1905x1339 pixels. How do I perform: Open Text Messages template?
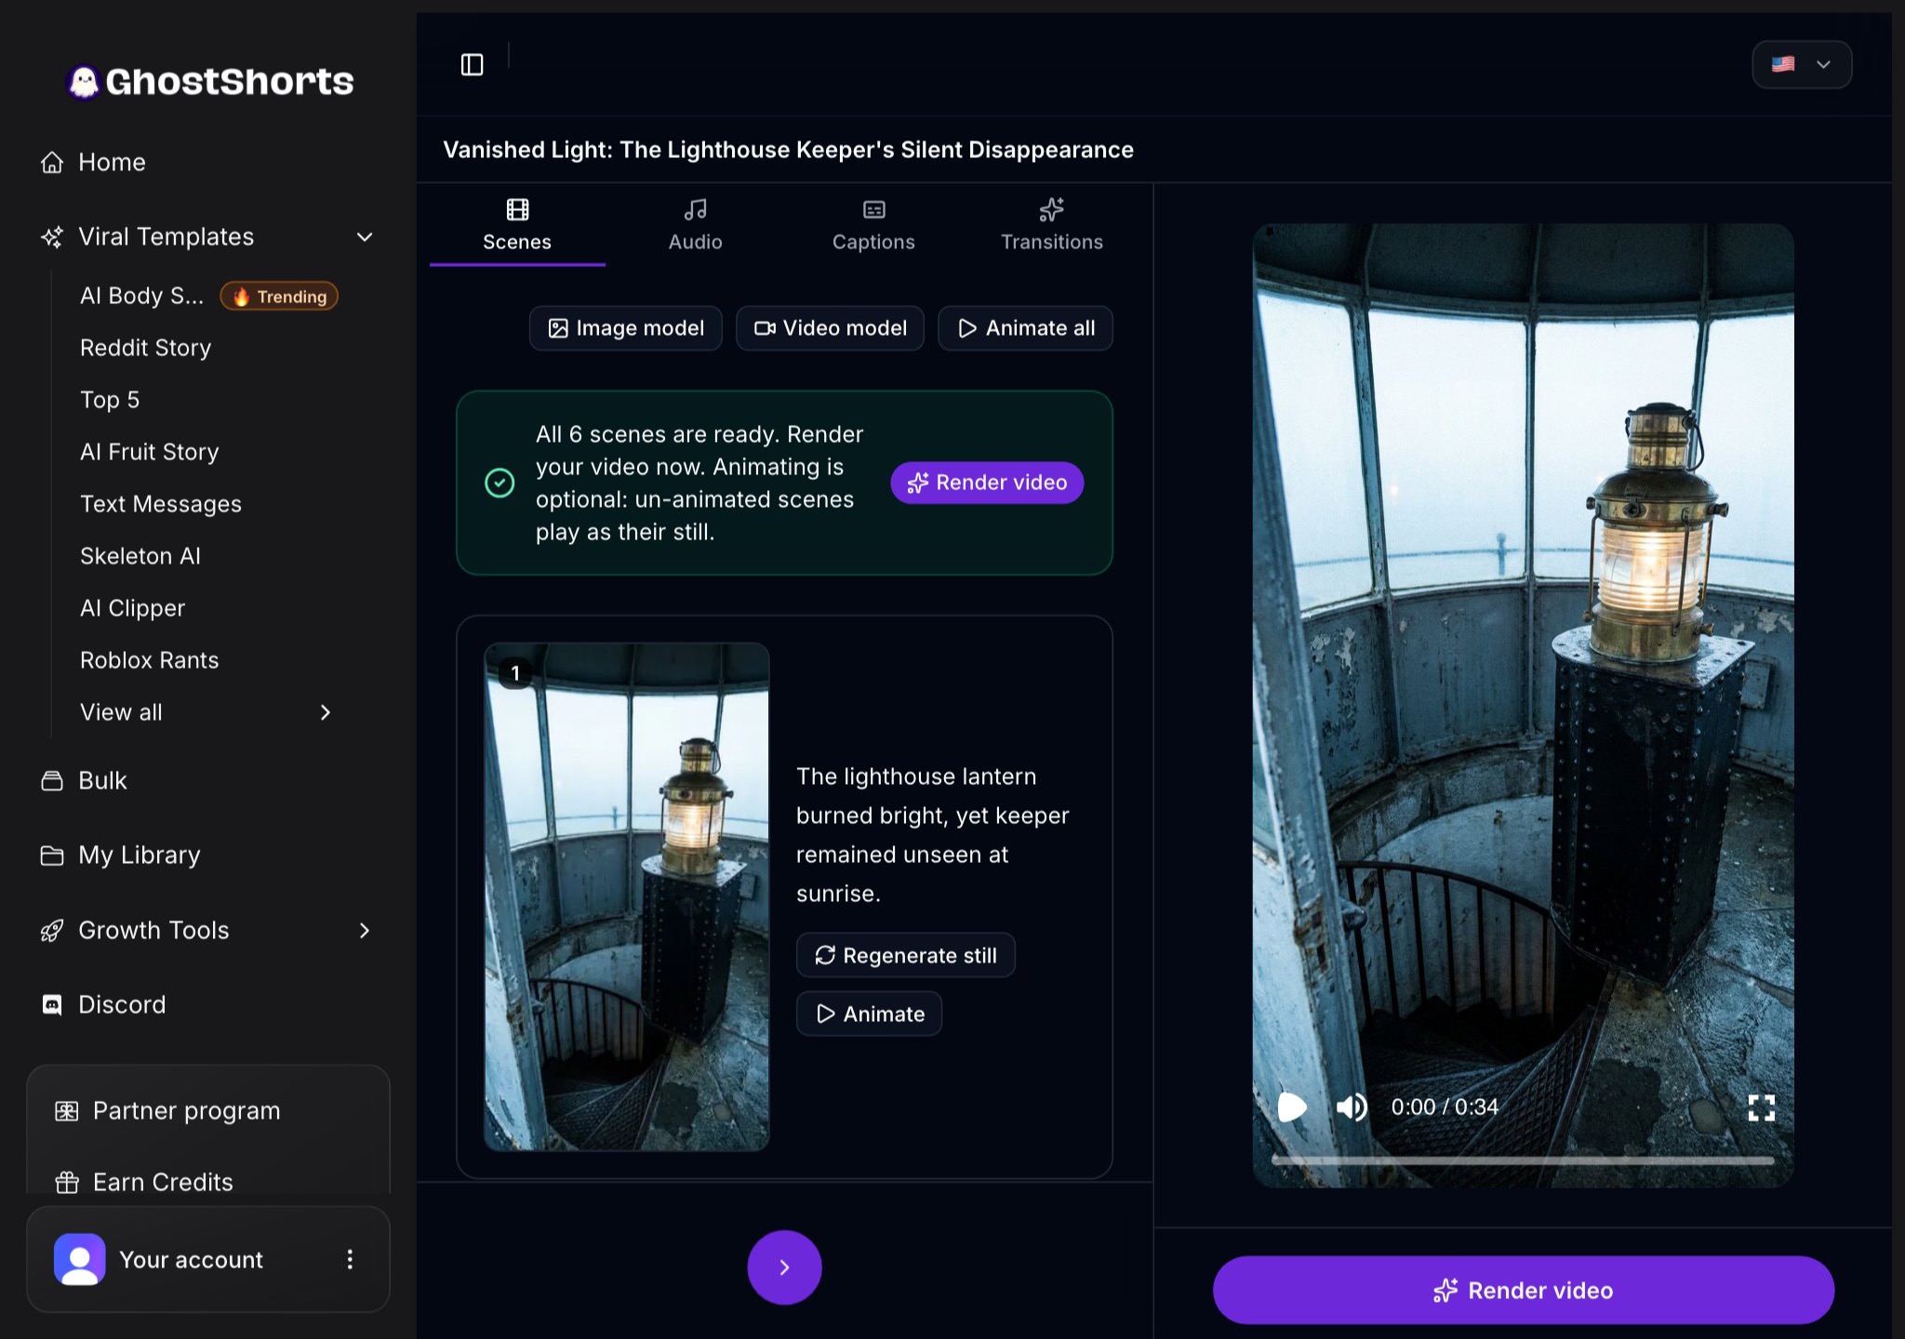[160, 504]
